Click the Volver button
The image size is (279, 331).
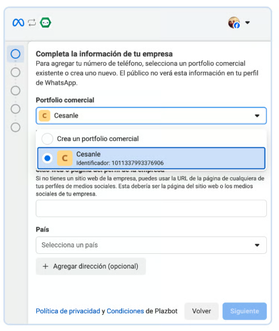tap(201, 311)
